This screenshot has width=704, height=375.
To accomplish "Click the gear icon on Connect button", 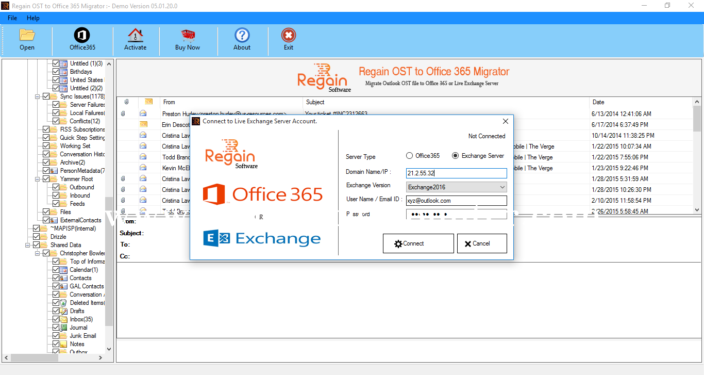I will pos(398,244).
